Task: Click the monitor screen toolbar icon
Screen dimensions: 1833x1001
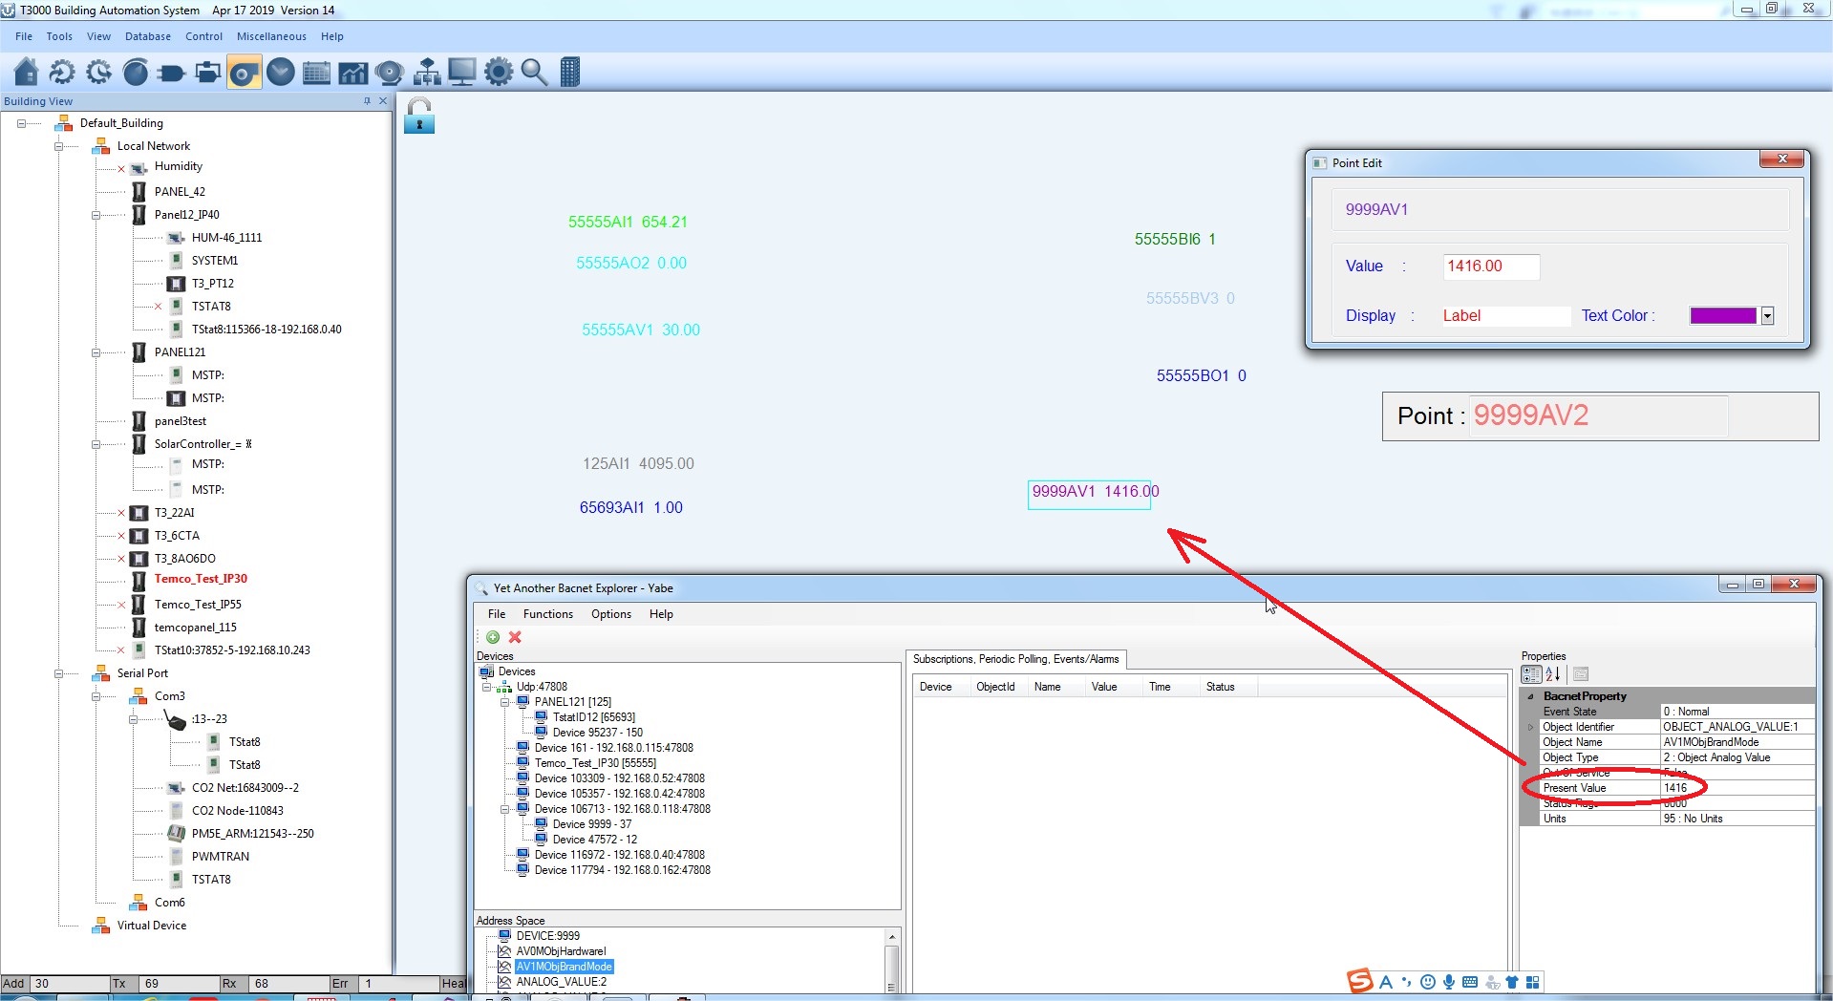Action: click(x=462, y=73)
